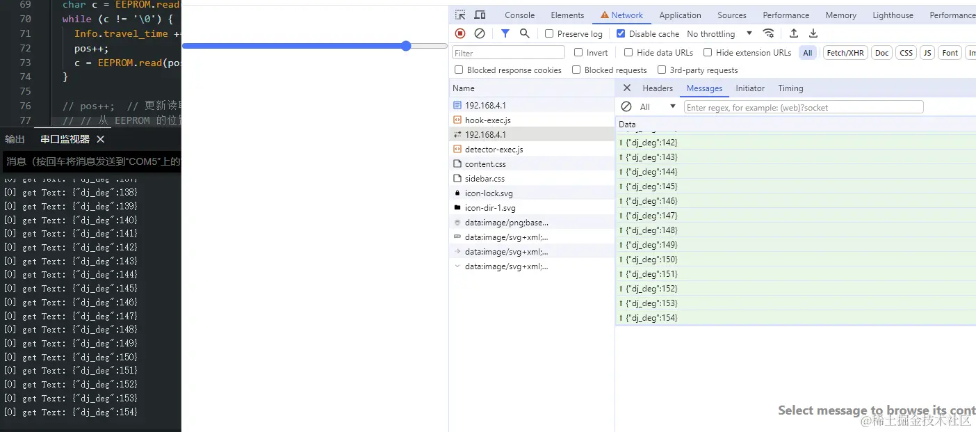Image resolution: width=976 pixels, height=432 pixels.
Task: Open the Performance tab
Action: tap(786, 15)
